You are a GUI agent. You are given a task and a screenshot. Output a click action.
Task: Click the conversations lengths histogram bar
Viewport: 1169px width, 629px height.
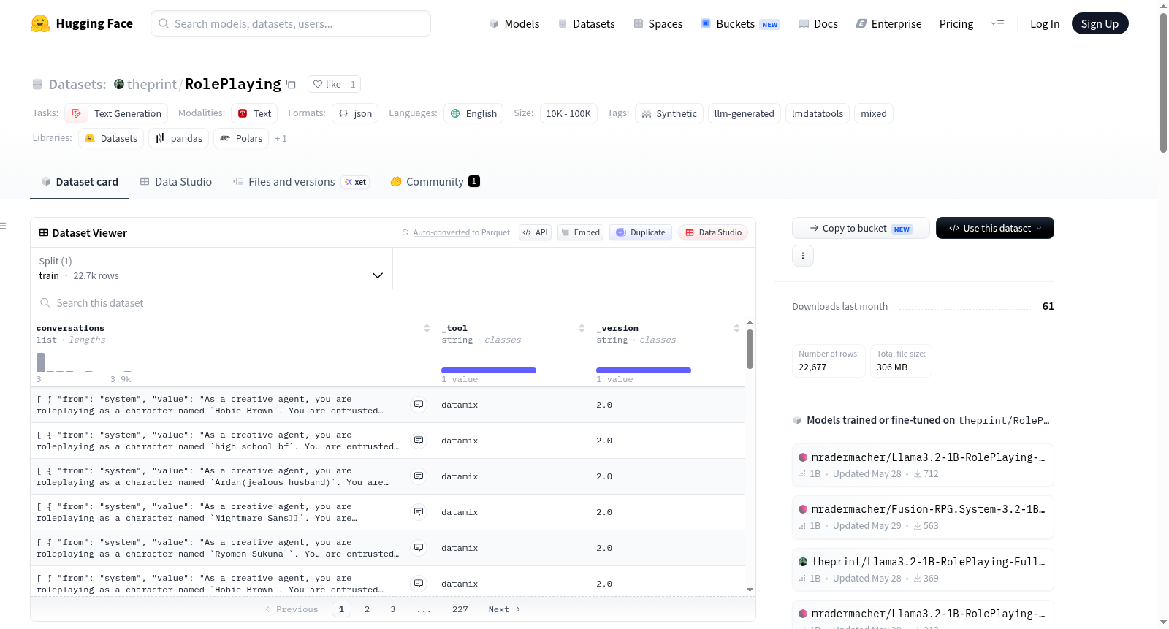click(x=40, y=362)
